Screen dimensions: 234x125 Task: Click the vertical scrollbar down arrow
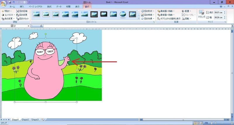[232, 117]
